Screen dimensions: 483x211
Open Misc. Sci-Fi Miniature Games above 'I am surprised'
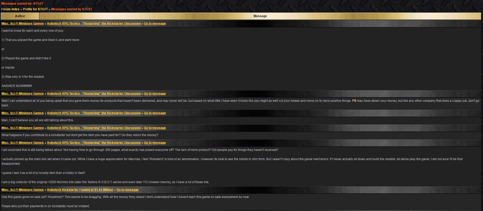click(x=23, y=143)
